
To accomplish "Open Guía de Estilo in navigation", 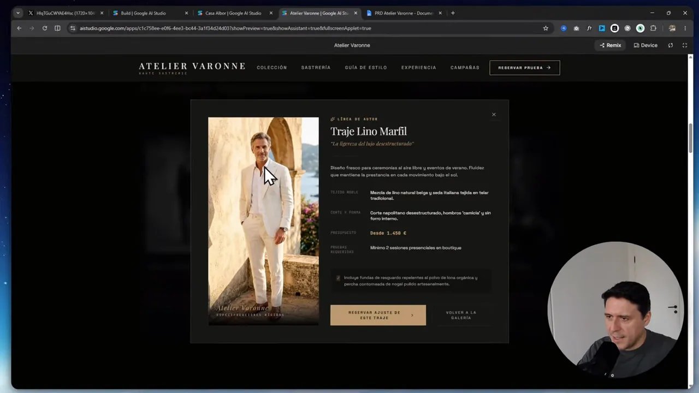I will coord(366,68).
